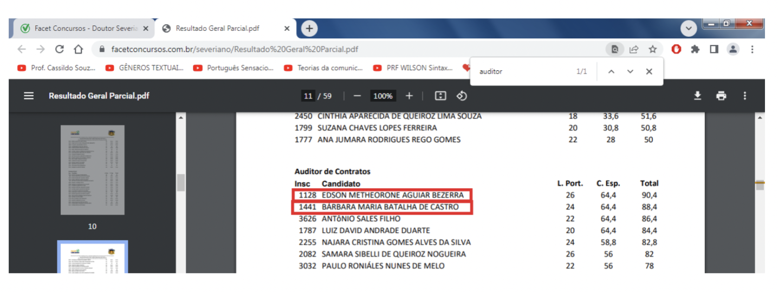Go to next find result
Image resolution: width=778 pixels, height=292 pixels.
click(x=630, y=71)
